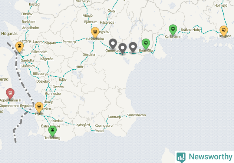The image size is (234, 163).
Task: Click the yellow Hässleholm train marker
Action: click(x=95, y=33)
